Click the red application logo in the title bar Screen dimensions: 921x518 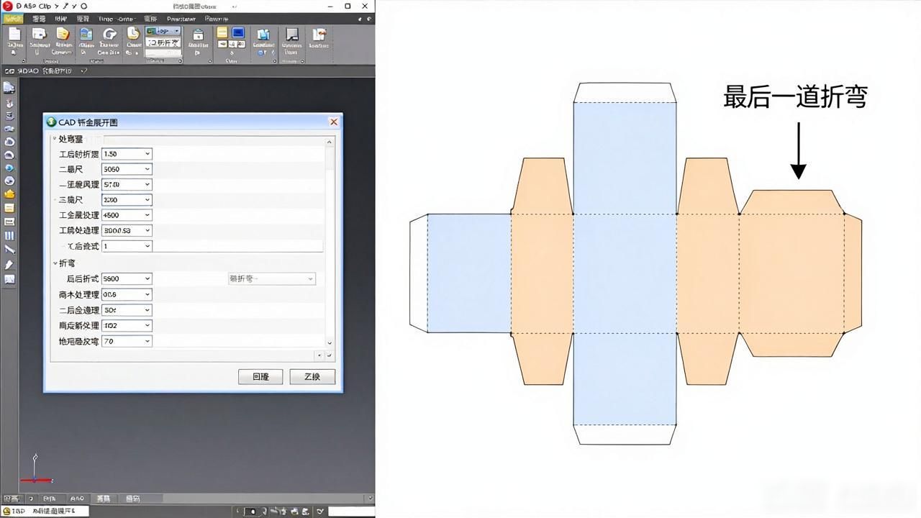click(8, 6)
